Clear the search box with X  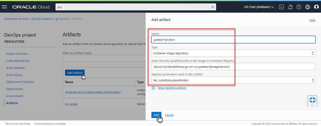click(x=213, y=7)
